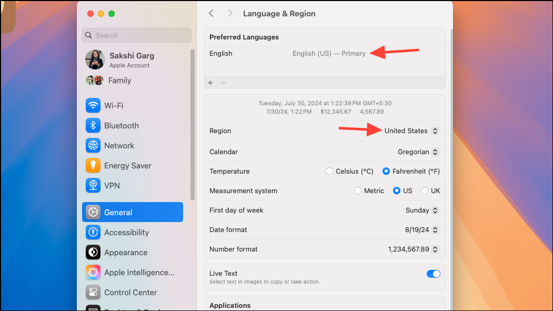Click the Language & Region title
Image resolution: width=553 pixels, height=311 pixels.
click(279, 13)
